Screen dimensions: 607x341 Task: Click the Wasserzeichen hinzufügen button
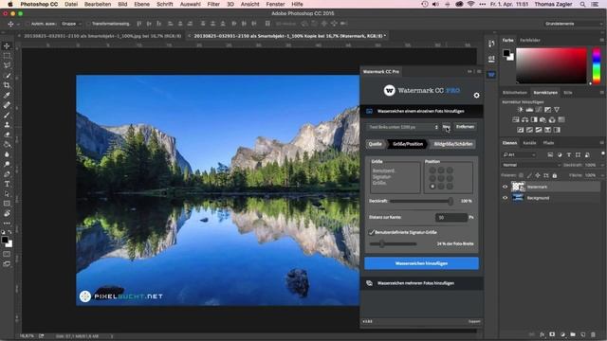pos(421,263)
